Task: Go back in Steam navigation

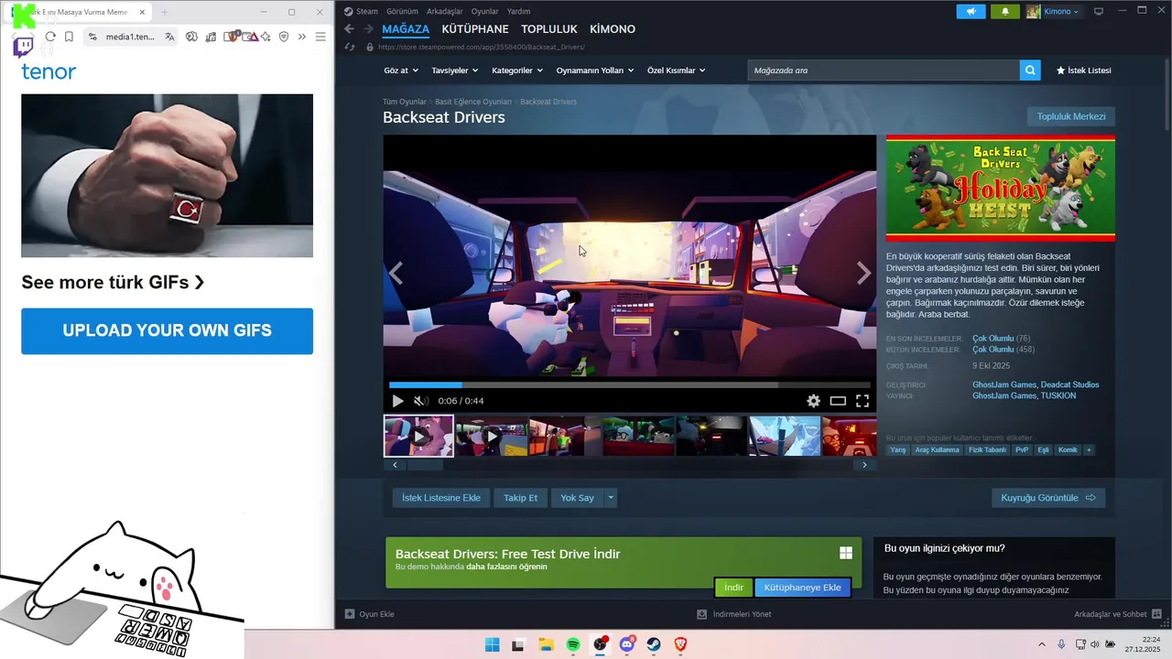Action: (349, 29)
